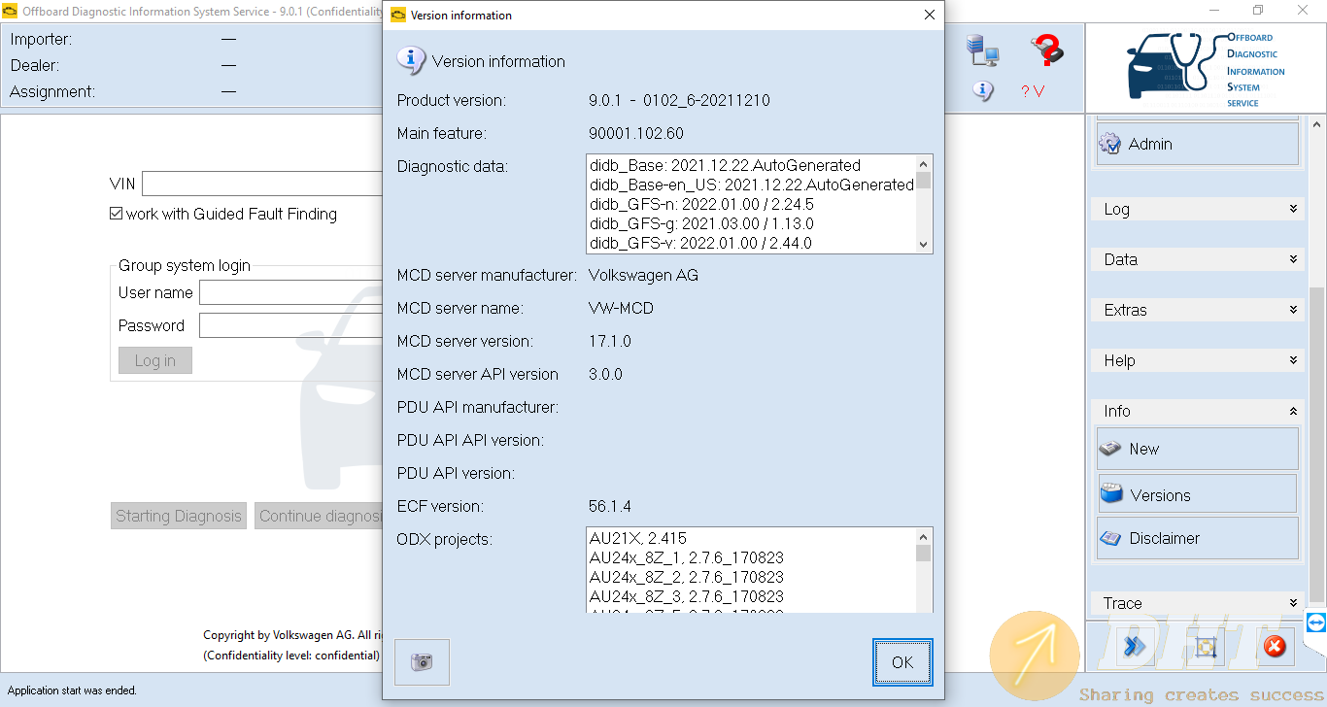Screen dimensions: 1327x707
Task: Open the Admin menu item
Action: [x=1198, y=144]
